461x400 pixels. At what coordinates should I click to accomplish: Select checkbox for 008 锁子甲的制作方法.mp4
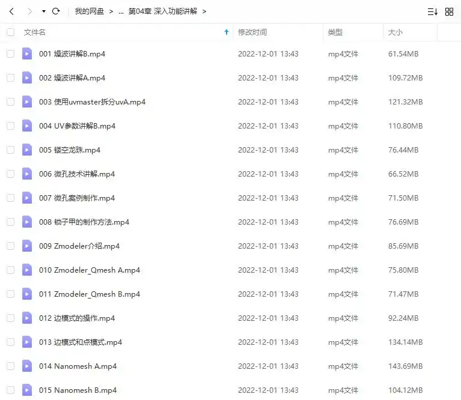pos(10,222)
